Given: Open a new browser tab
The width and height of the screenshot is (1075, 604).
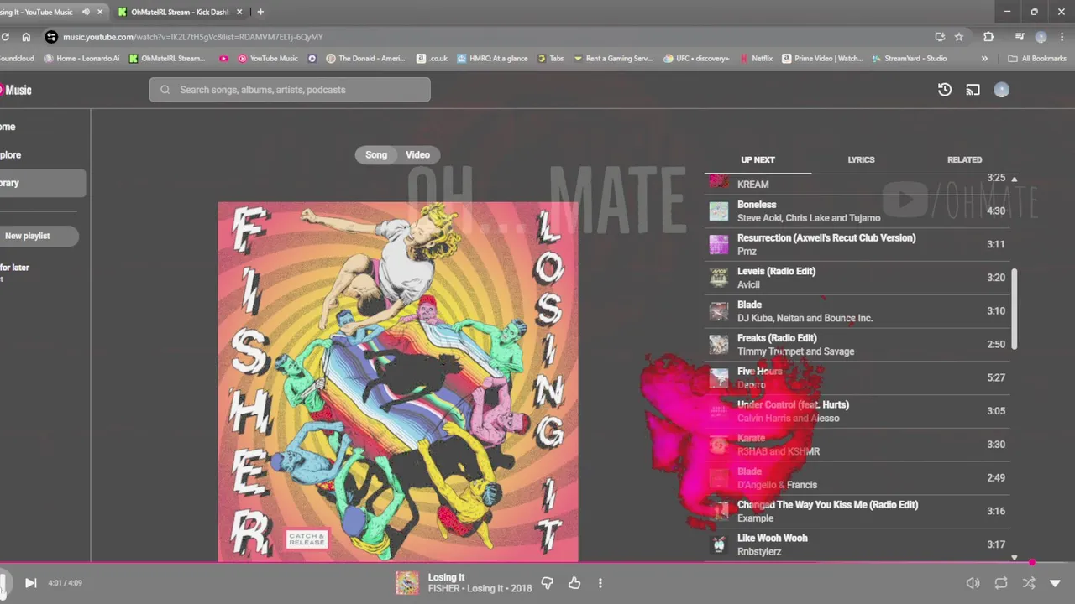Looking at the screenshot, I should (260, 12).
